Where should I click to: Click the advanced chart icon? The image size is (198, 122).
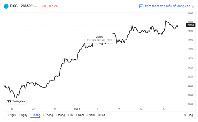(x=141, y=6)
